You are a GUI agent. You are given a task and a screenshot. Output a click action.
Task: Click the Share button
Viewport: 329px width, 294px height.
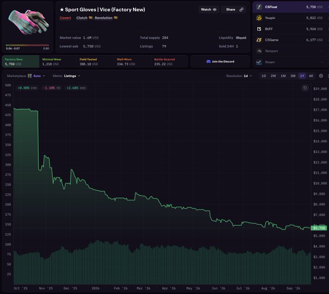coord(234,9)
